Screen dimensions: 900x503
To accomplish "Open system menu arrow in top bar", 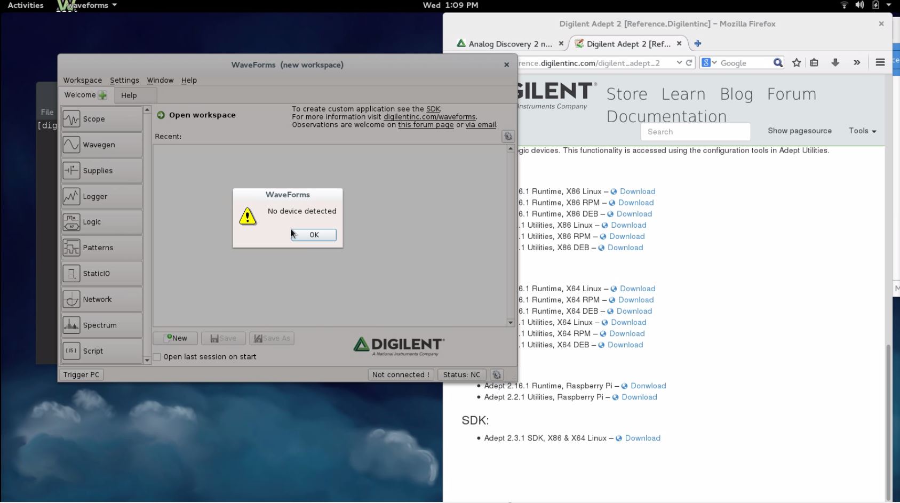I will pyautogui.click(x=889, y=5).
